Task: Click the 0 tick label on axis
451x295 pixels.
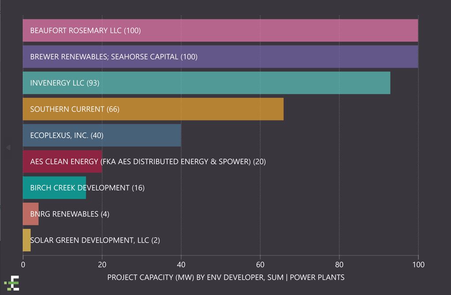Action: click(x=23, y=265)
